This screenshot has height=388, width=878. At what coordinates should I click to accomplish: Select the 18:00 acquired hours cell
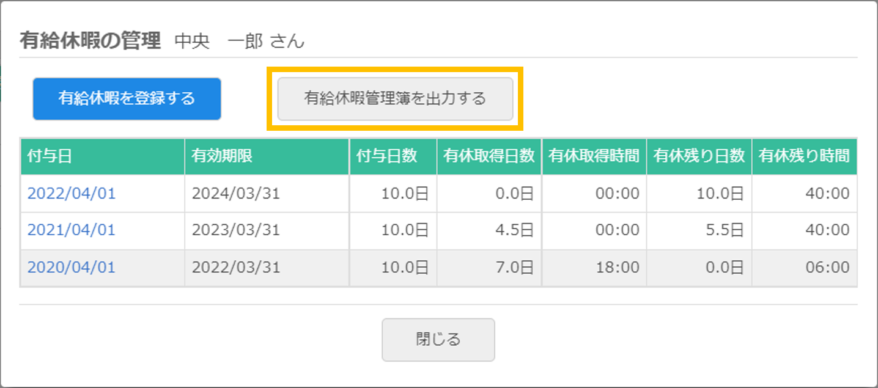coord(593,267)
